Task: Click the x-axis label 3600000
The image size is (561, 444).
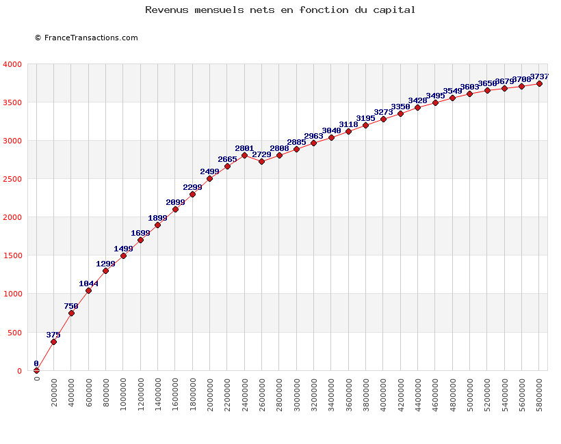Action: tap(349, 395)
